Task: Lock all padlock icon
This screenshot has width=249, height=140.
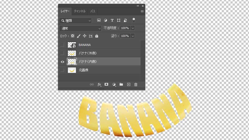Action: coord(97,36)
